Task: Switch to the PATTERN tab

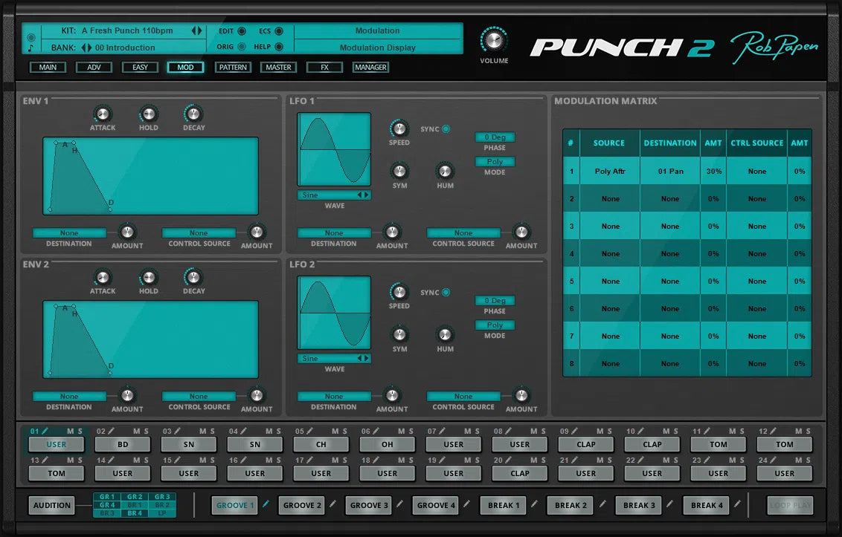Action: pyautogui.click(x=233, y=67)
